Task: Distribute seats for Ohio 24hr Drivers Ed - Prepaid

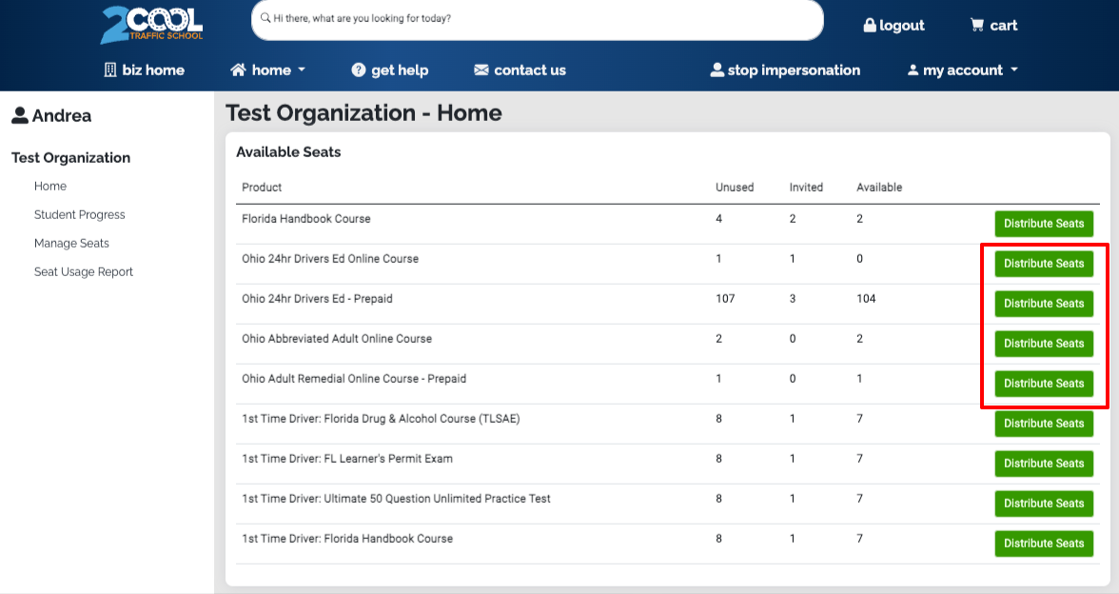Action: (1044, 304)
